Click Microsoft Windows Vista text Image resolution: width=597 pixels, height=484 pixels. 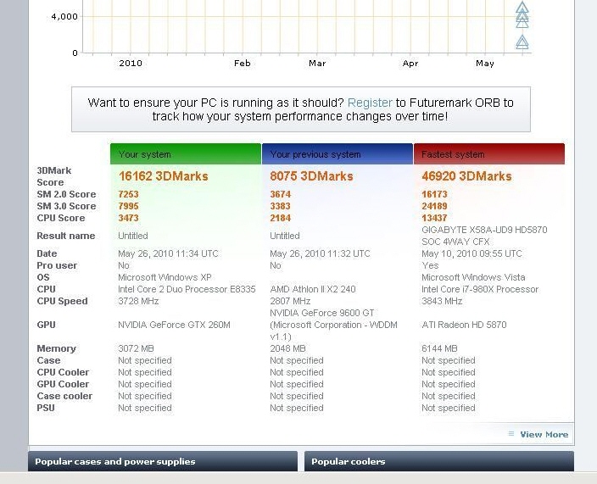click(x=473, y=277)
